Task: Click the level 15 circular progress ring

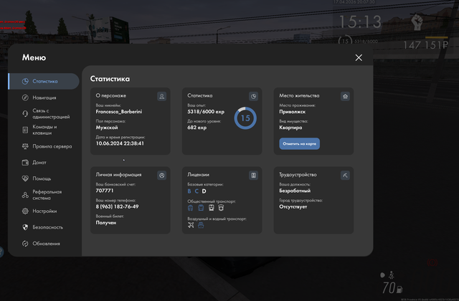Action: click(245, 118)
